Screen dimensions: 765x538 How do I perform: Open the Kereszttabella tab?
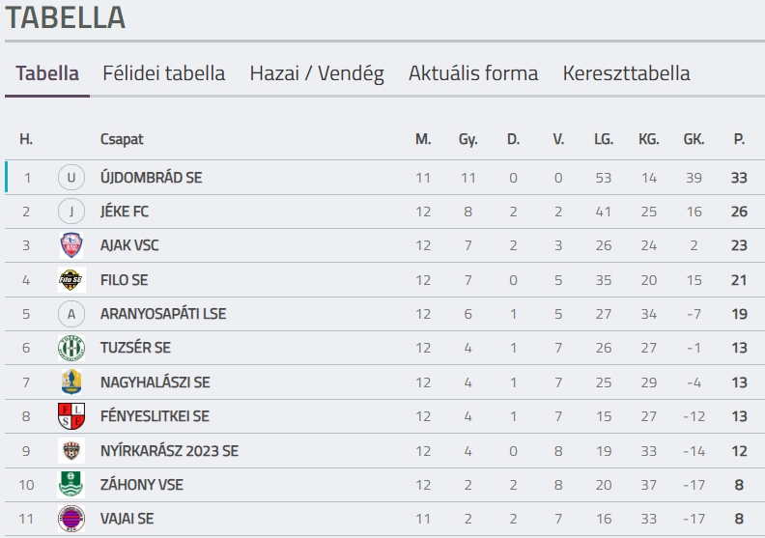pos(626,73)
